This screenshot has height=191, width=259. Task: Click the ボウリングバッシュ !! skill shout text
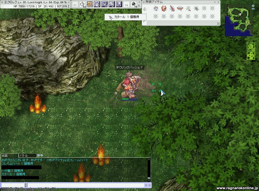tap(129, 67)
